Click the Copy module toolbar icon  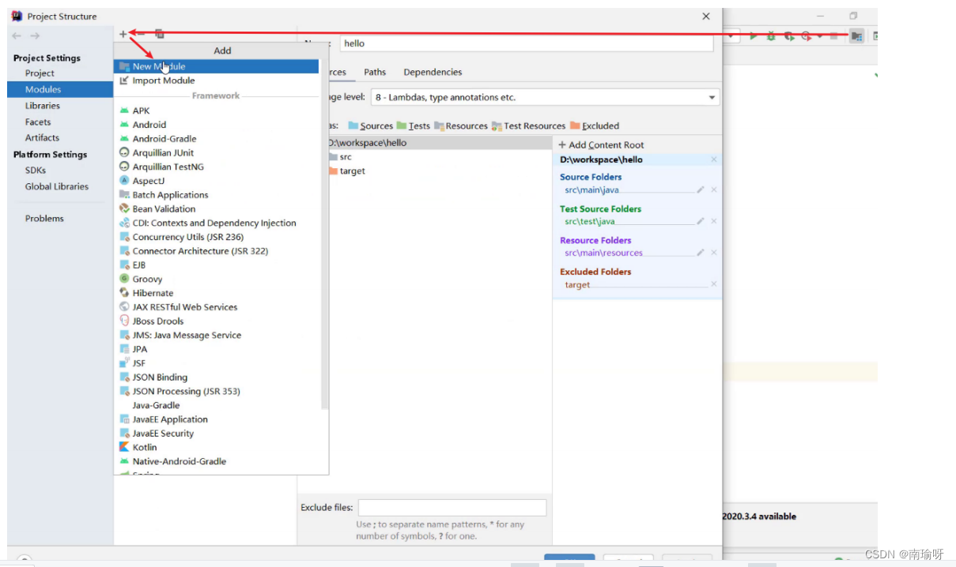(x=160, y=34)
